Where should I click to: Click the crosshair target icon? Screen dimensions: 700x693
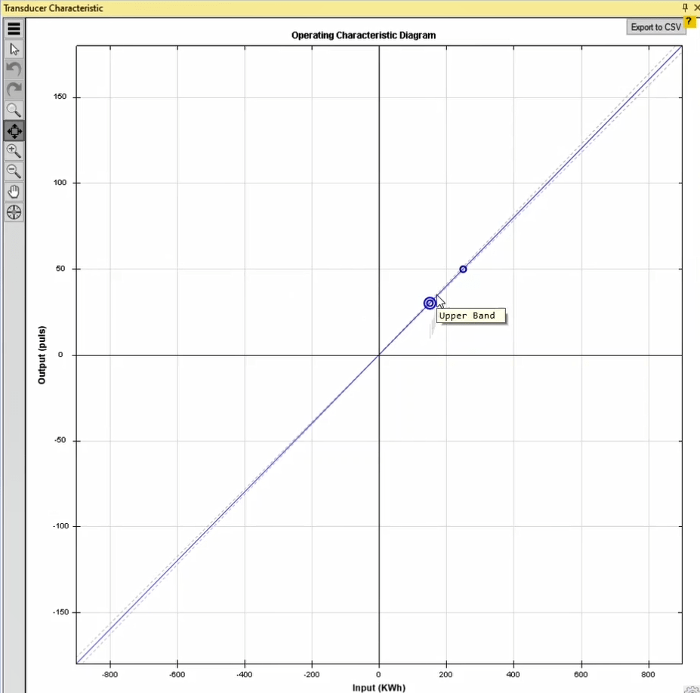tap(14, 212)
